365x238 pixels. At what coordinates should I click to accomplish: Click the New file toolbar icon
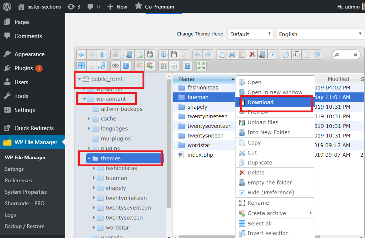[x=140, y=55]
